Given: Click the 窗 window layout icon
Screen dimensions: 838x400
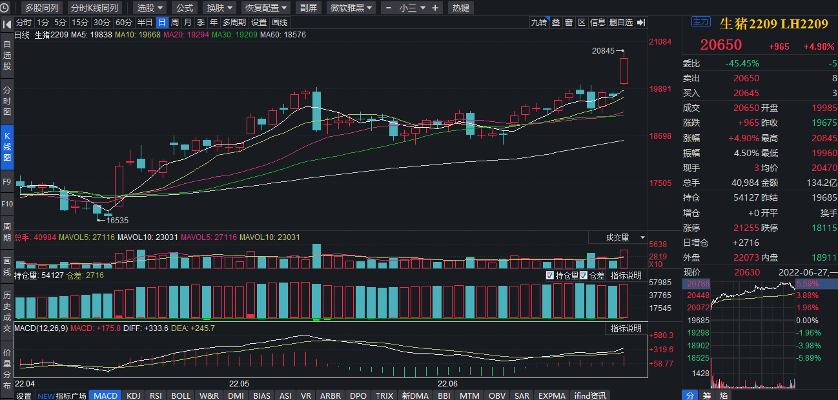Looking at the screenshot, I should [x=568, y=23].
